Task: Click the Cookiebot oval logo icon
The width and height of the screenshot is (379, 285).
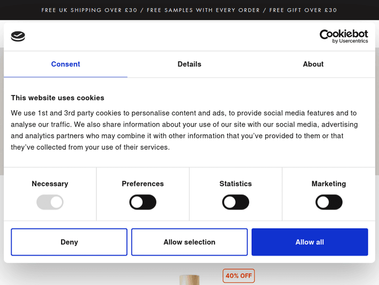Action: pyautogui.click(x=18, y=36)
